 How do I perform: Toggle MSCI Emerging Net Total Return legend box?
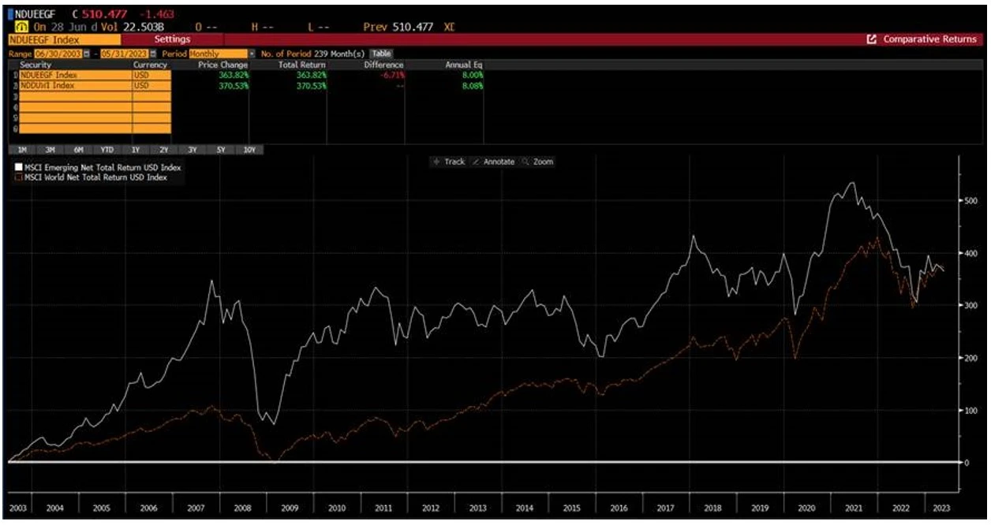pos(18,168)
